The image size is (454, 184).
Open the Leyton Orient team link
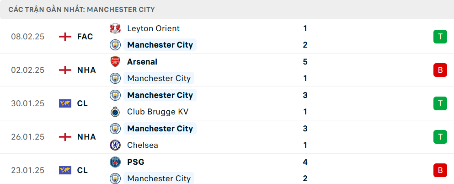(153, 28)
